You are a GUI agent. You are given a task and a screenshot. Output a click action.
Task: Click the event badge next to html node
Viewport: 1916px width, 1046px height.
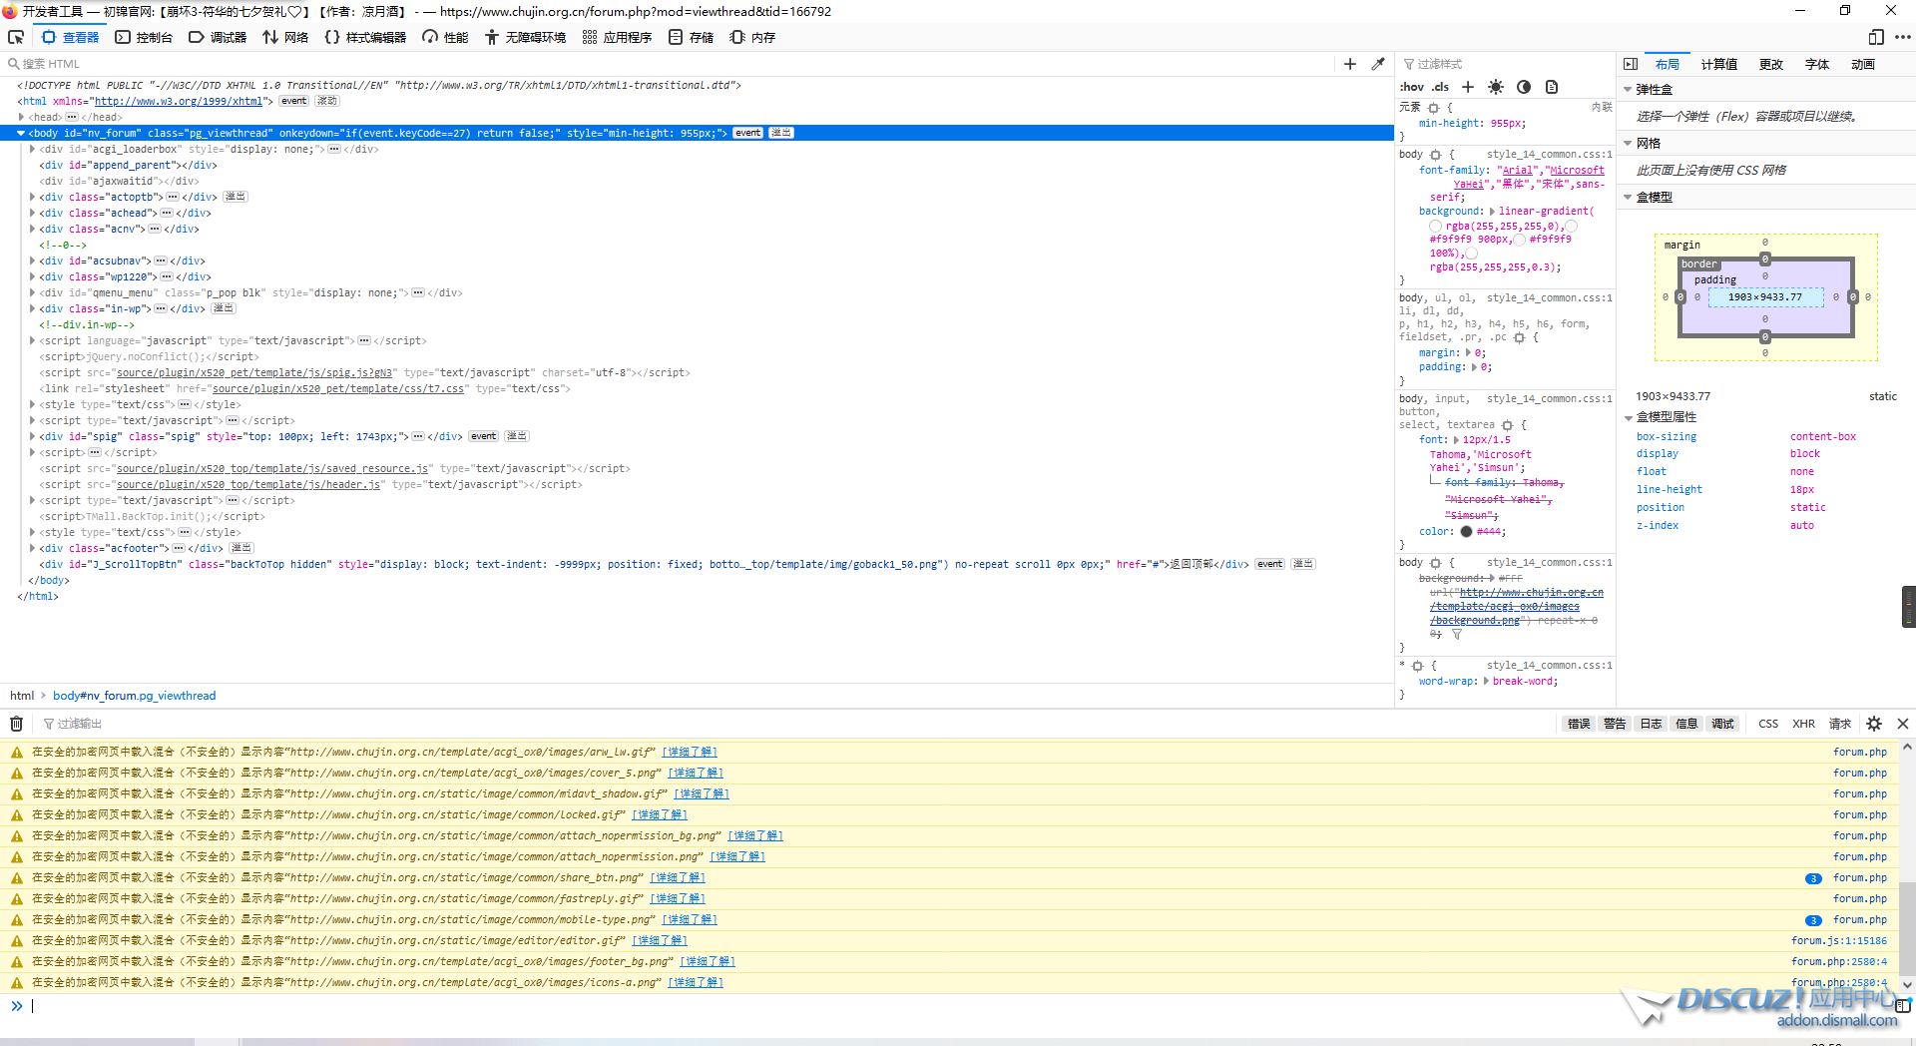293,101
